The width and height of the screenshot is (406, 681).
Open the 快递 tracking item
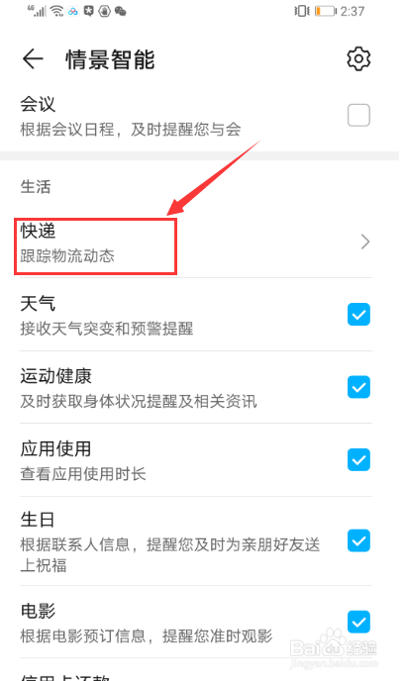(196, 243)
